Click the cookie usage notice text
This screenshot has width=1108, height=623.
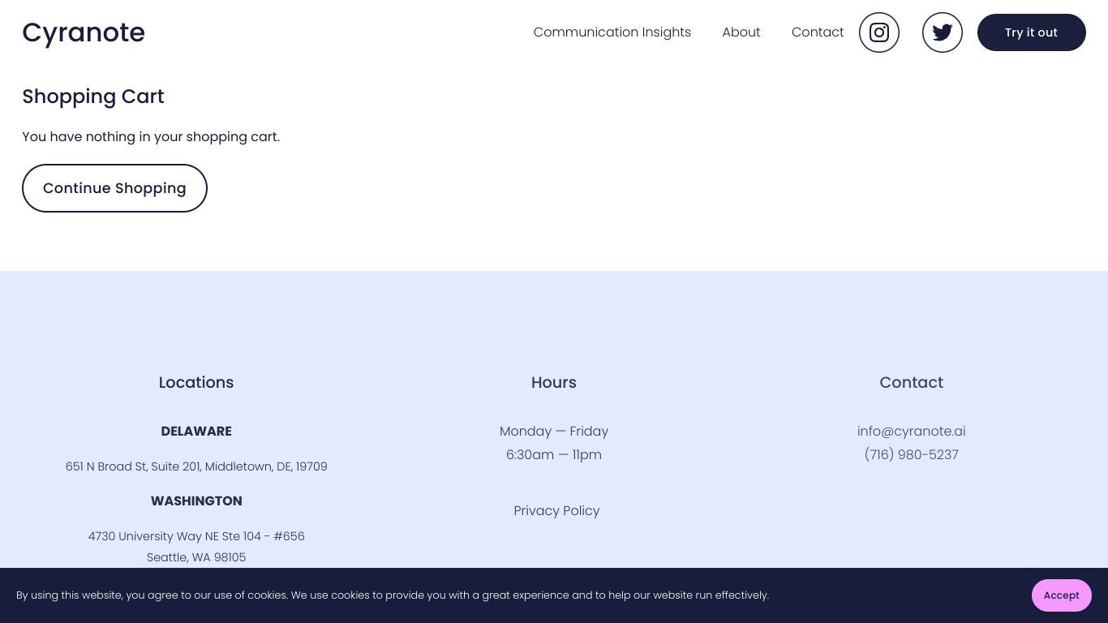tap(393, 595)
